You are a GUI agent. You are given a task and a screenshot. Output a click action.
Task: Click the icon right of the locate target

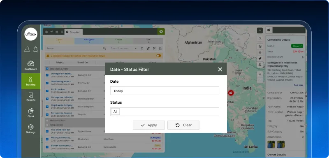148,49
